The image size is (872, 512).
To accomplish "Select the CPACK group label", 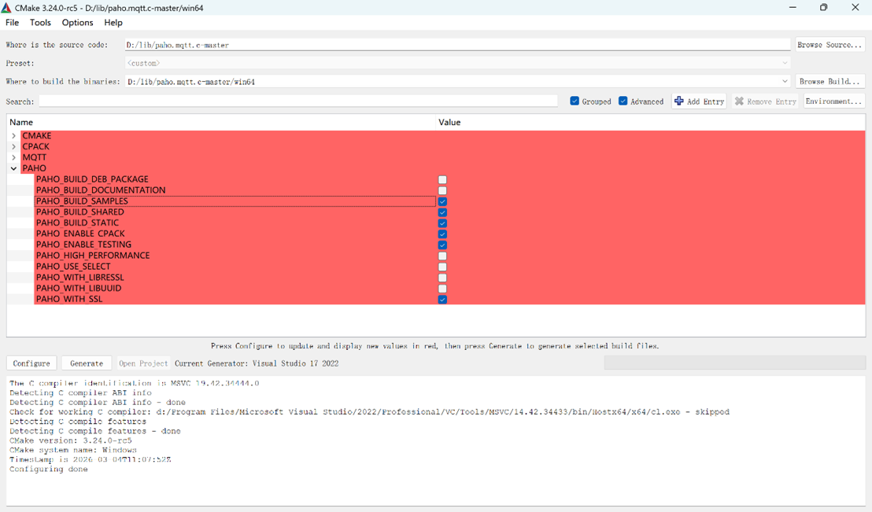I will [35, 147].
